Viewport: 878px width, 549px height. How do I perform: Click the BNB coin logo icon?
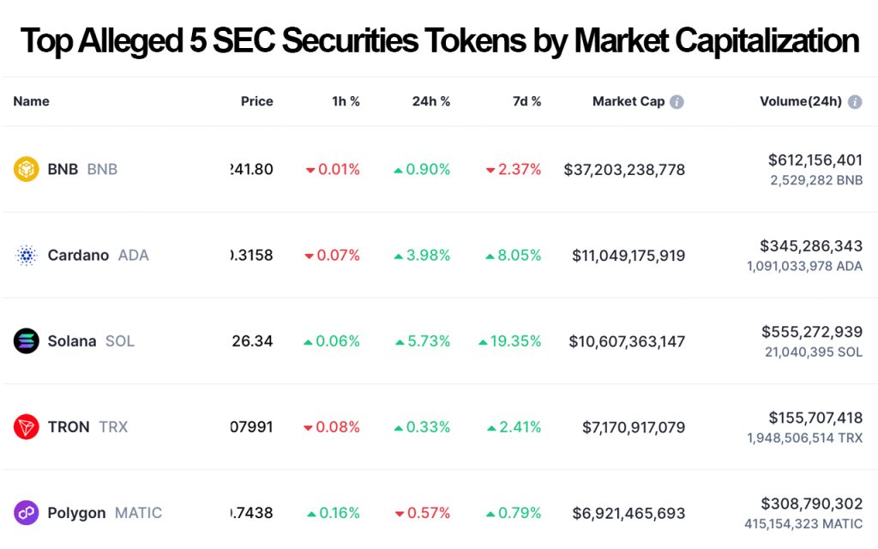[27, 169]
